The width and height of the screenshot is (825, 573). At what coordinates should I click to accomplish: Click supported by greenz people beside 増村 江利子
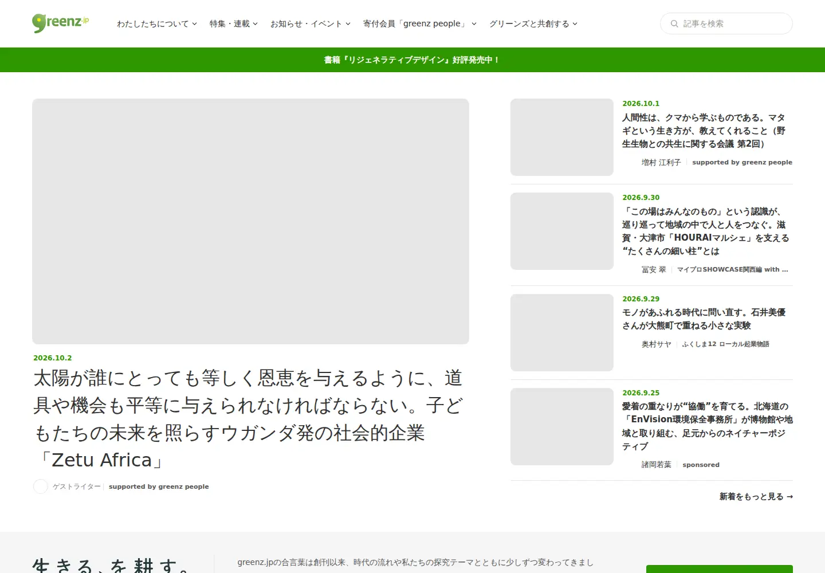point(742,162)
